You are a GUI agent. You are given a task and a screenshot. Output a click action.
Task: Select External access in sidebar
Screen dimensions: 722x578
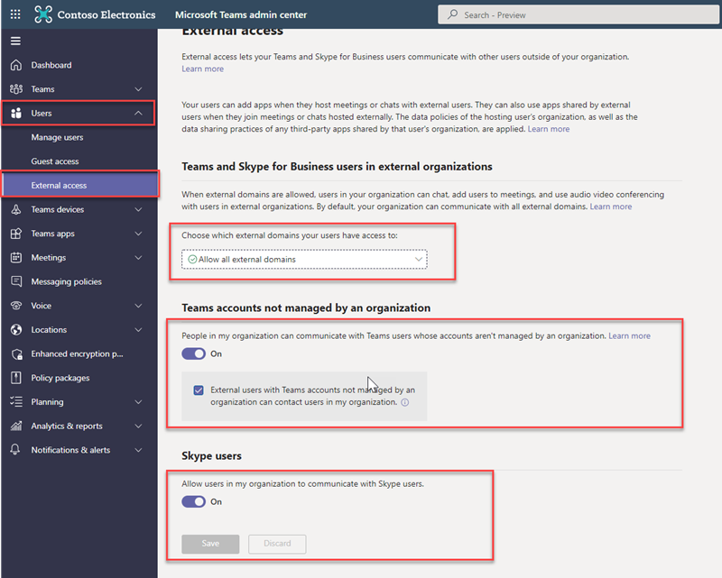80,185
